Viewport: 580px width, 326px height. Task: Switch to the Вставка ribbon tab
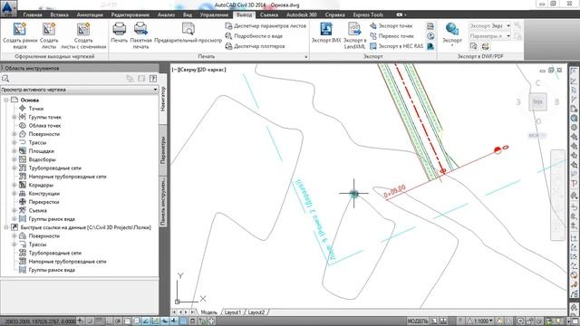point(59,14)
